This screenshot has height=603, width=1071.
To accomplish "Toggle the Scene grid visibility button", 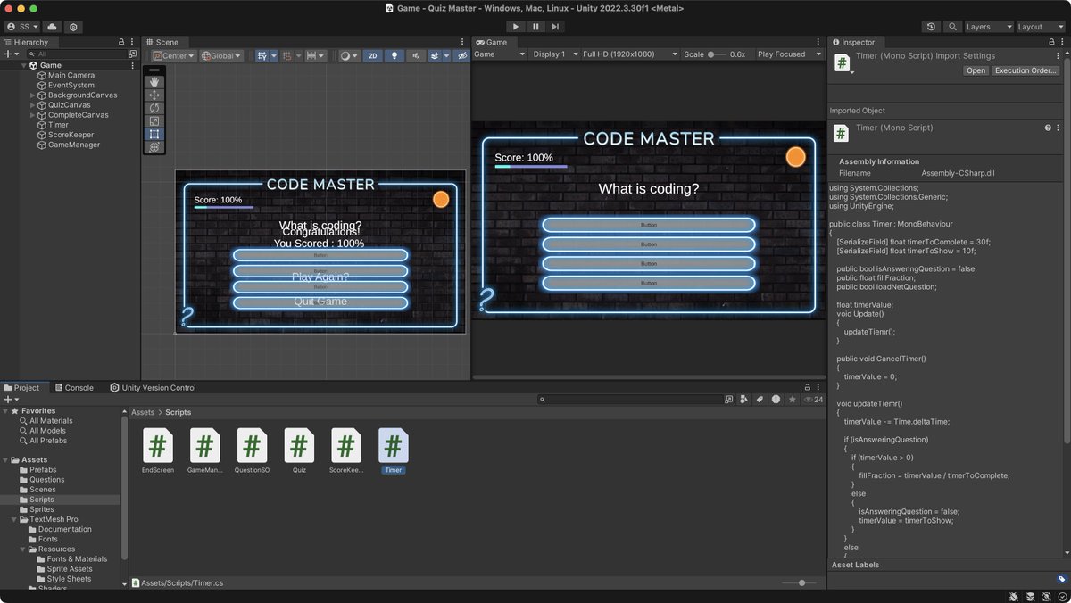I will coord(262,55).
